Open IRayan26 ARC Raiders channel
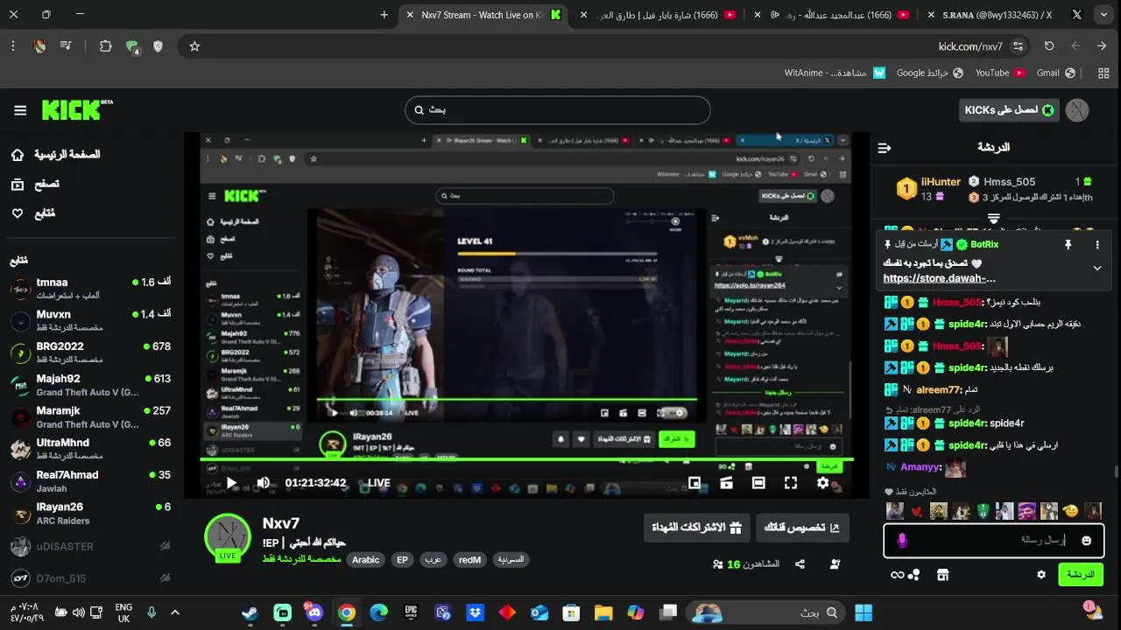Screen dimensions: 1121x630 [90, 513]
